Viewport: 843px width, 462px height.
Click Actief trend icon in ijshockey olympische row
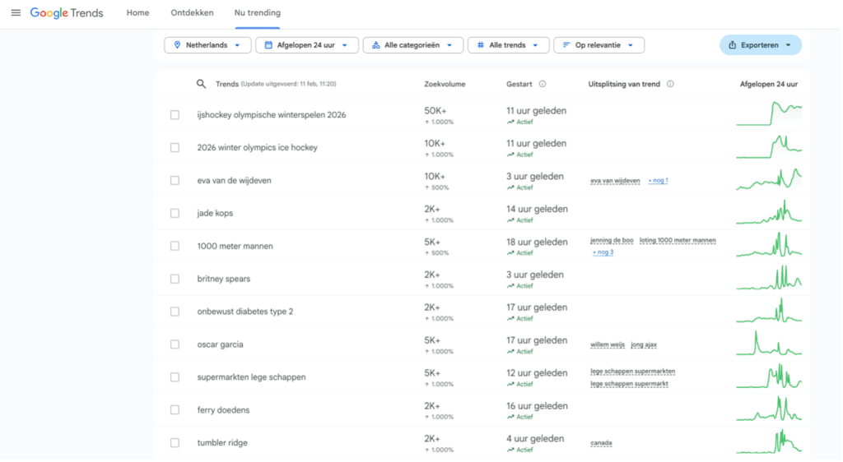tap(510, 122)
